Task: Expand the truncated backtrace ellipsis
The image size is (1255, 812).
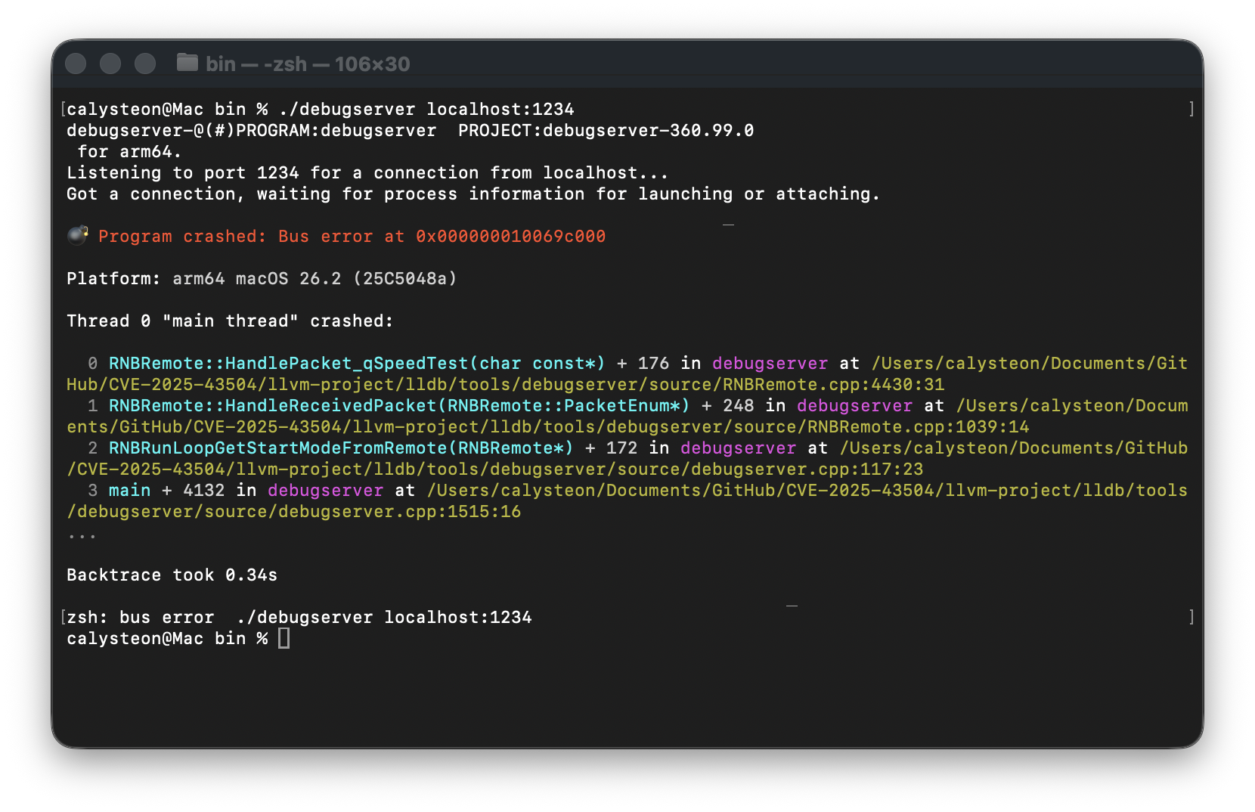Action: (x=82, y=535)
